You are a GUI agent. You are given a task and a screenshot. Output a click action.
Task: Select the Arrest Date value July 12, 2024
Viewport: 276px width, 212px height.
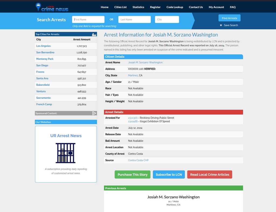point(135,128)
